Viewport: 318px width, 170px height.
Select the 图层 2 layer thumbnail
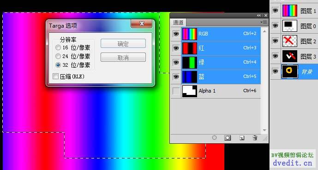point(289,41)
